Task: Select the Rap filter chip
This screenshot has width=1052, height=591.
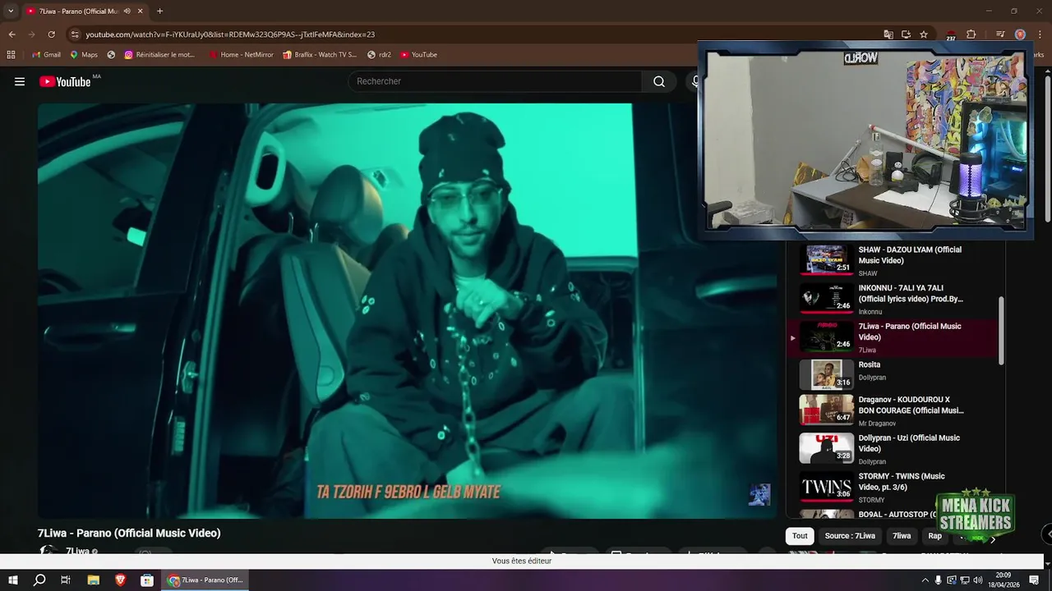Action: click(x=934, y=536)
